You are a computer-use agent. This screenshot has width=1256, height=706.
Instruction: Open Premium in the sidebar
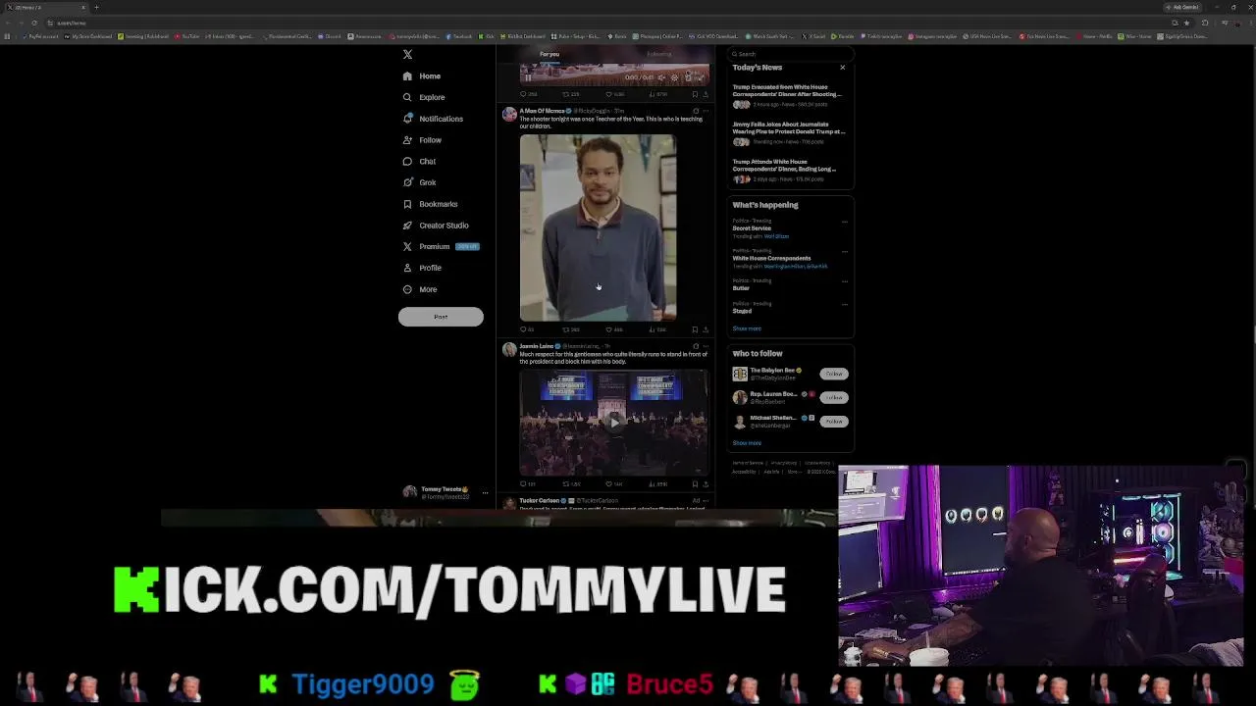[440, 247]
